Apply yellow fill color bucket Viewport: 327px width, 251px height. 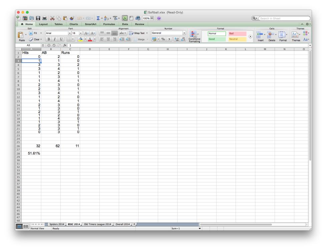[x=80, y=39]
